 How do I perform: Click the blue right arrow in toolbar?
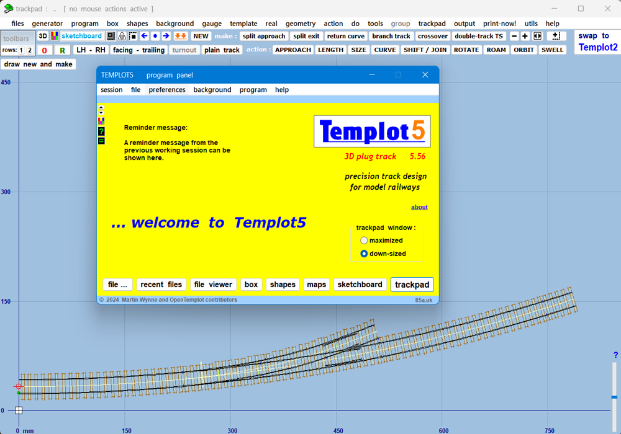(166, 36)
